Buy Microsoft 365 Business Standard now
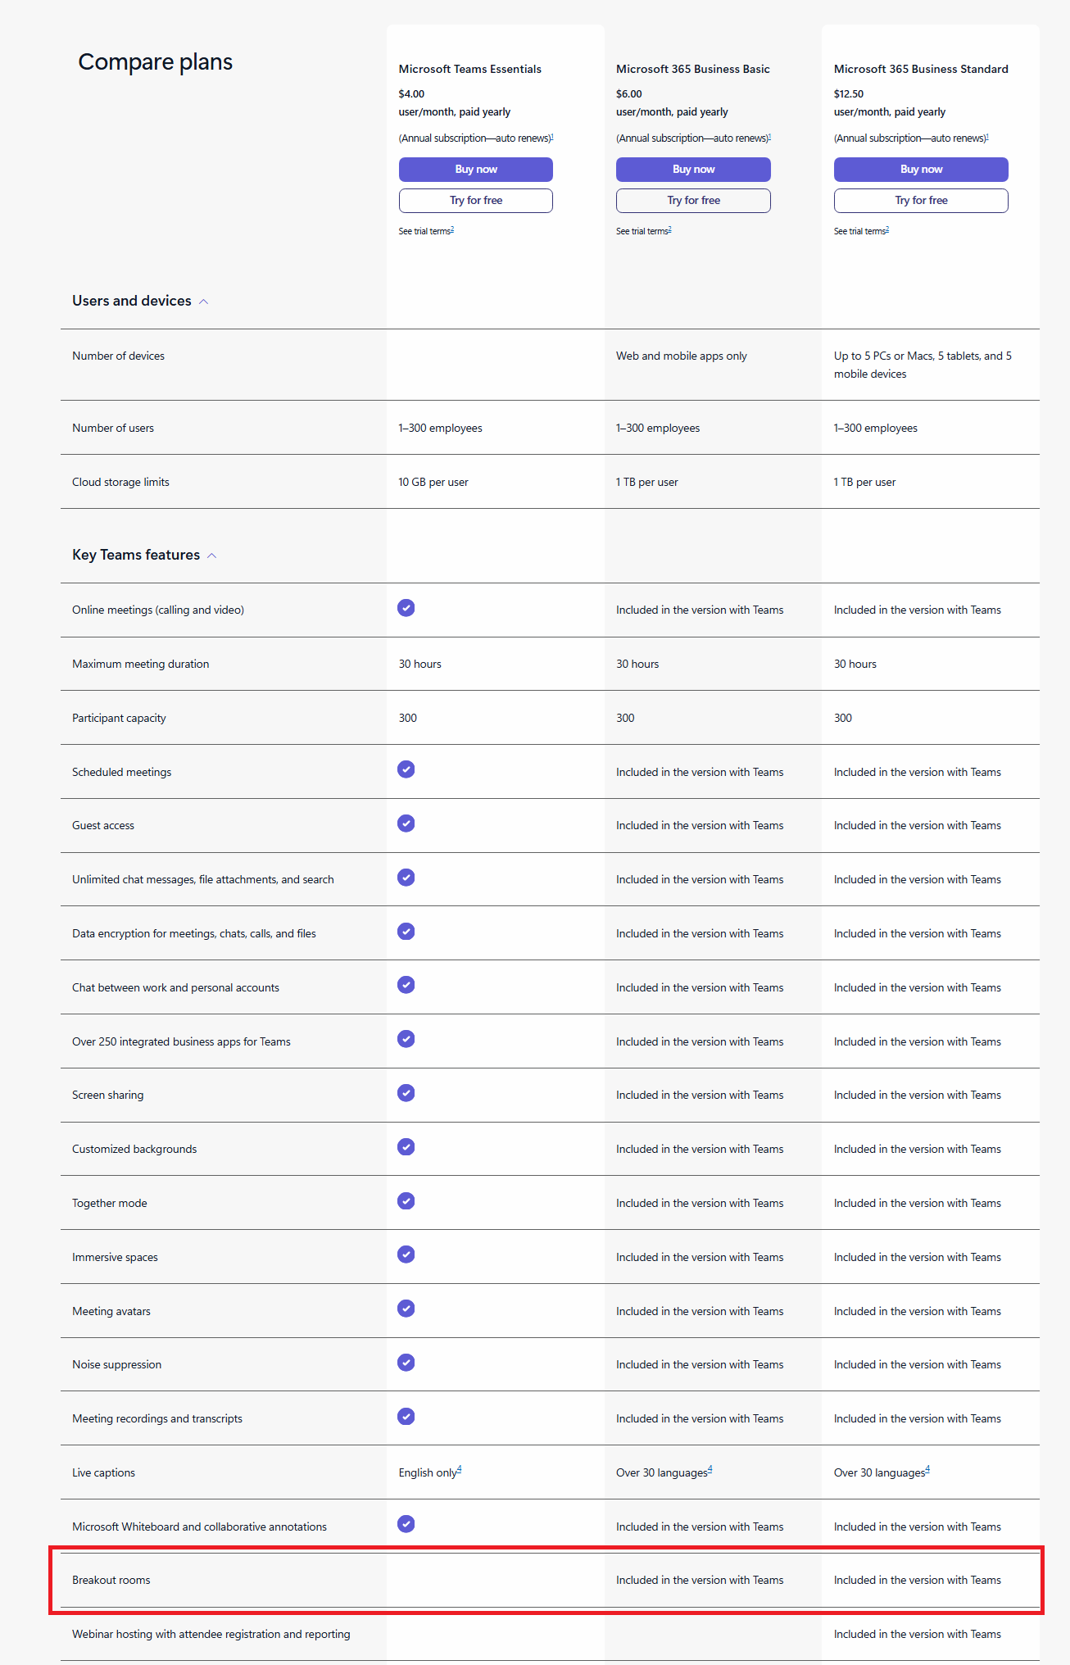 (921, 170)
